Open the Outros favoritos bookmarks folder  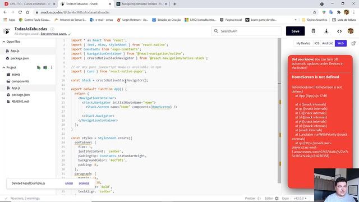[x=314, y=20]
